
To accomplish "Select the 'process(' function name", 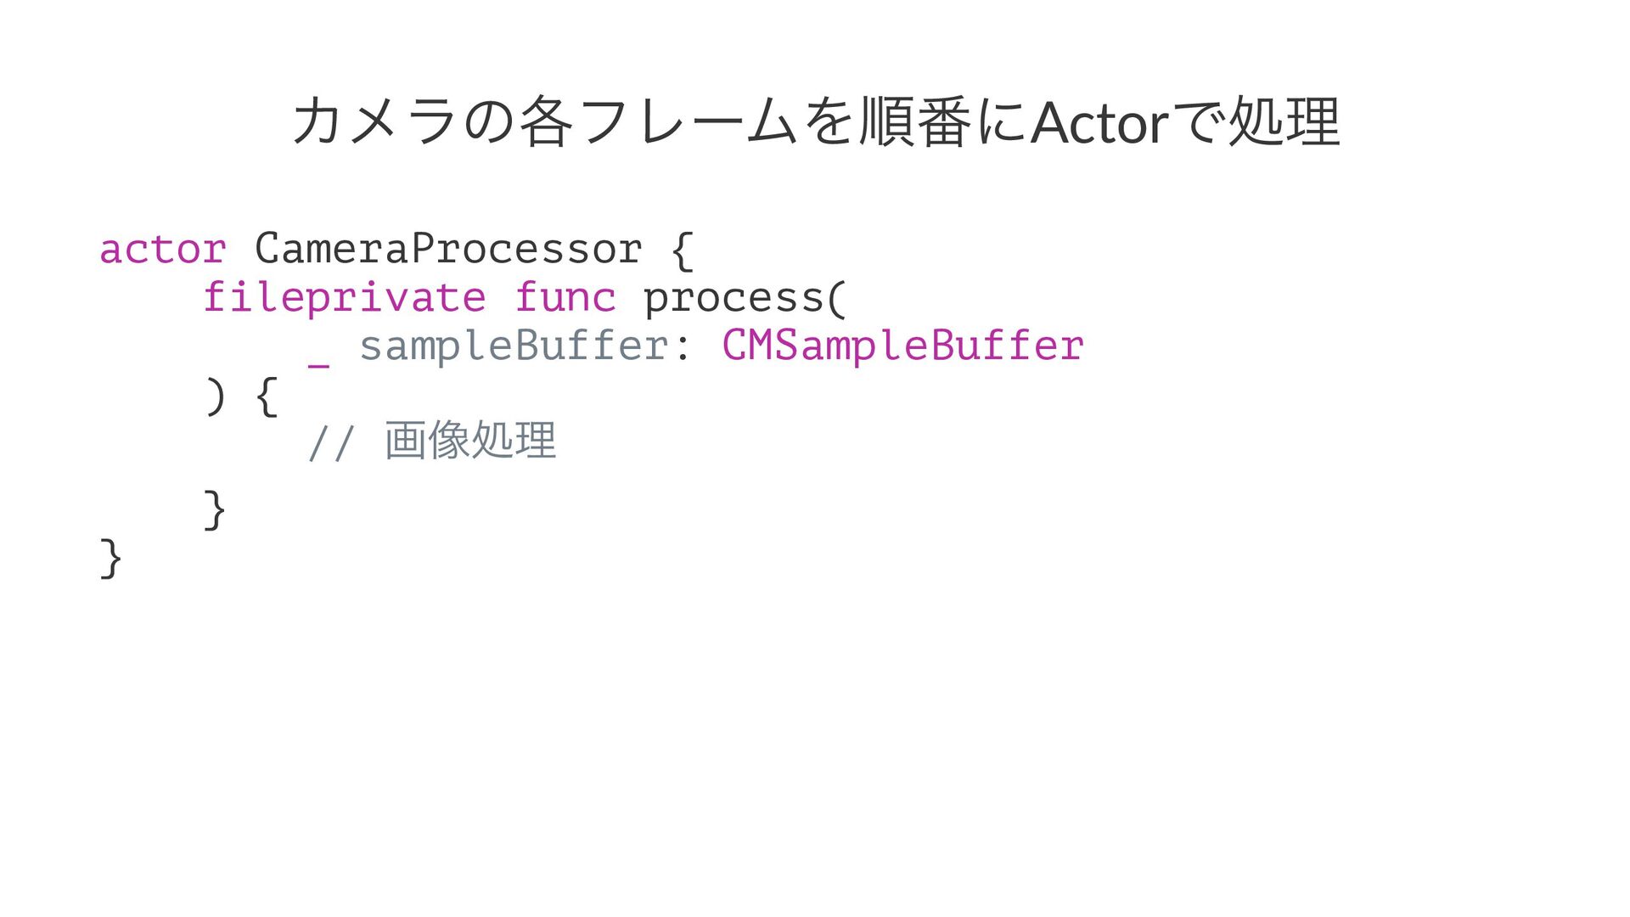I will coord(745,299).
